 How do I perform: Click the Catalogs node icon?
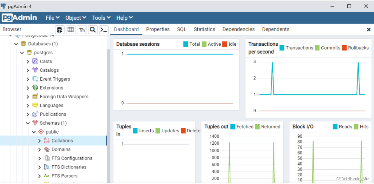click(x=35, y=70)
